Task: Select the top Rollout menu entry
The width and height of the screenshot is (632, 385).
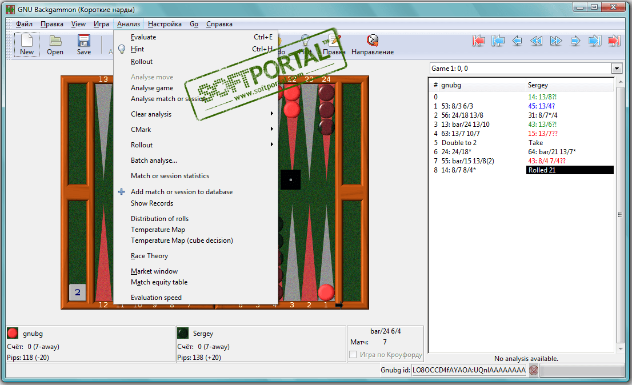Action: [x=196, y=62]
